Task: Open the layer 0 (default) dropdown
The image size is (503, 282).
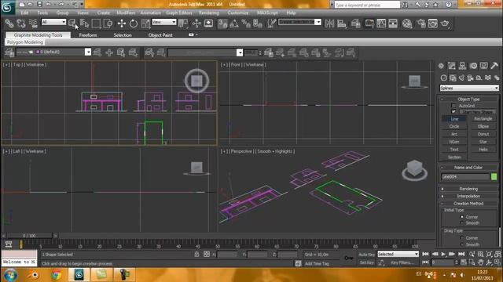Action: tap(54, 52)
